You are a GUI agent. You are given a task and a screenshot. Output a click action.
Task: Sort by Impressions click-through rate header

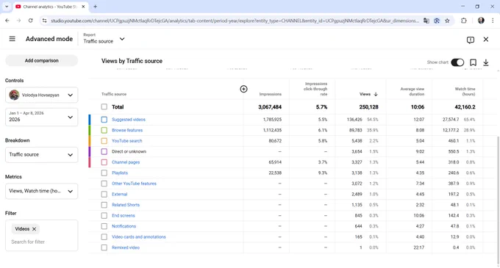(315, 89)
